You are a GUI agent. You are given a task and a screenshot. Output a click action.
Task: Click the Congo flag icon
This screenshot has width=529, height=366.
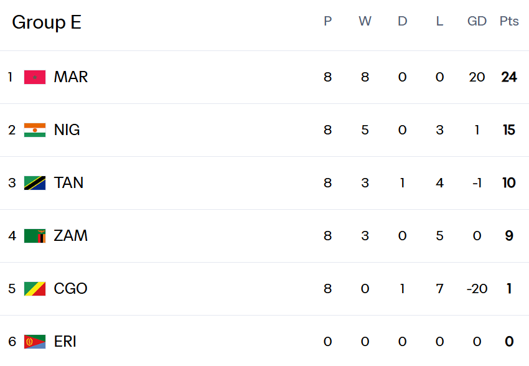35,289
